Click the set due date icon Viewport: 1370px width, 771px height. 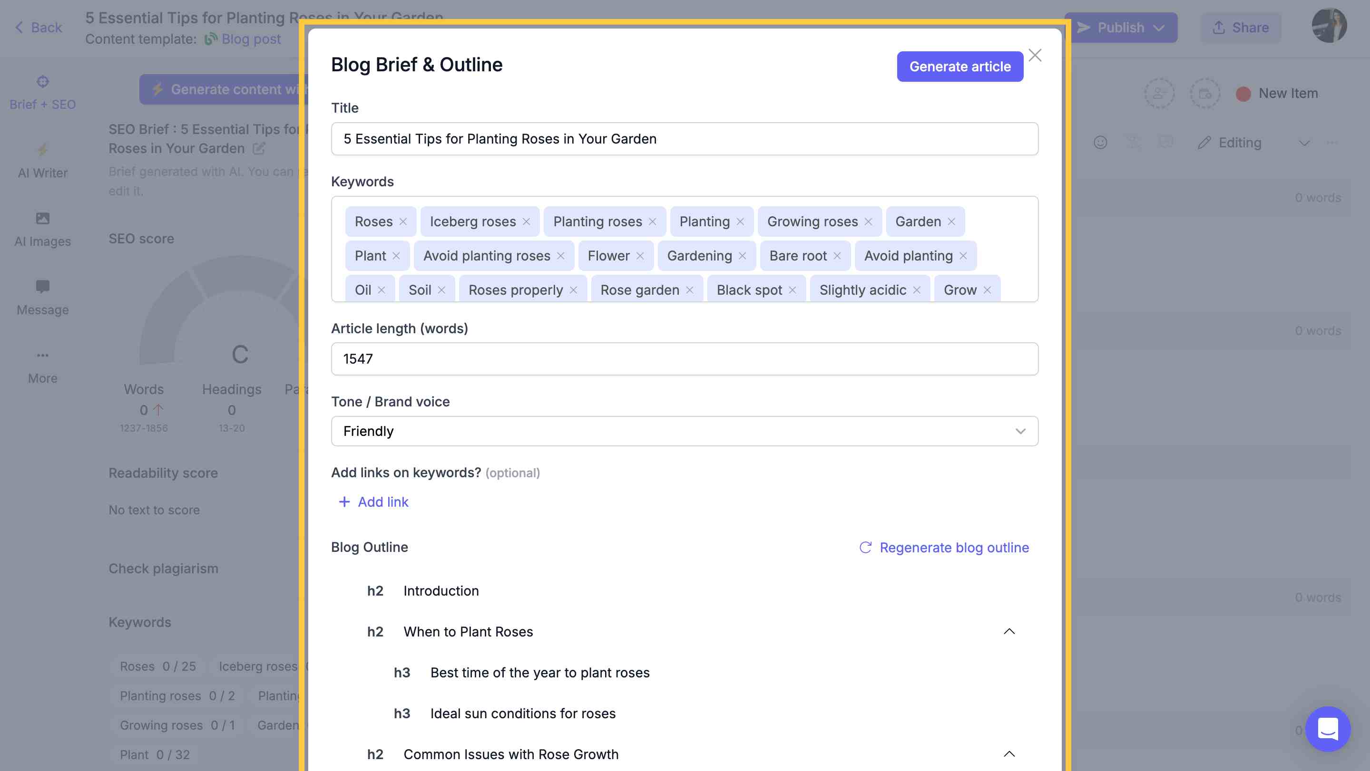coord(1205,94)
